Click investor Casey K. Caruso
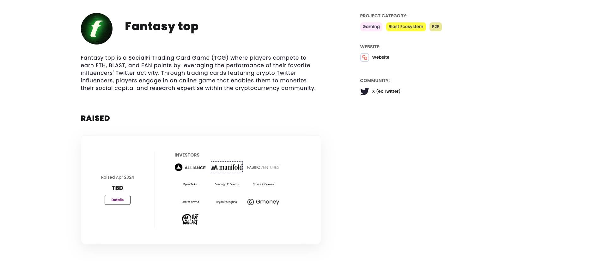 pyautogui.click(x=263, y=184)
